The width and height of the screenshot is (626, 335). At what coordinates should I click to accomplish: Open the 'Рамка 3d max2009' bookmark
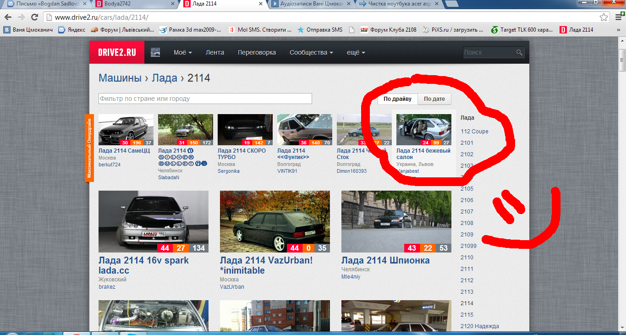[190, 30]
